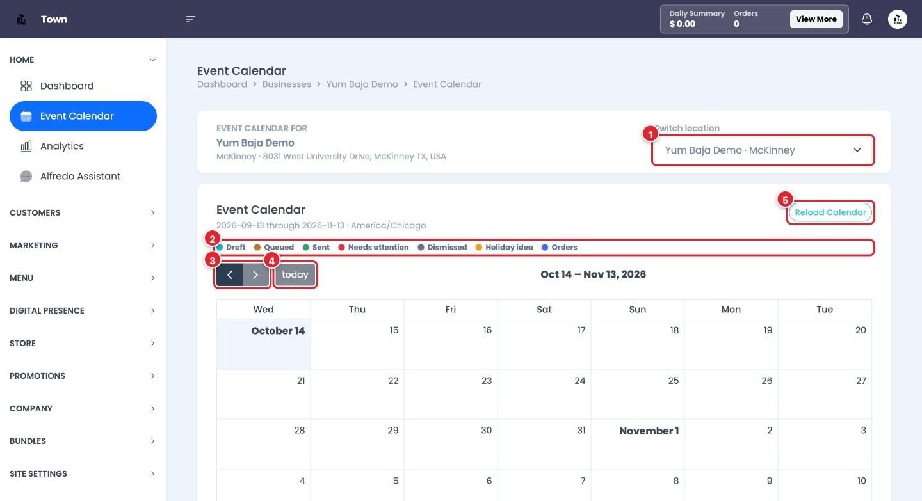
Task: Go to previous calendar period
Action: pos(230,274)
